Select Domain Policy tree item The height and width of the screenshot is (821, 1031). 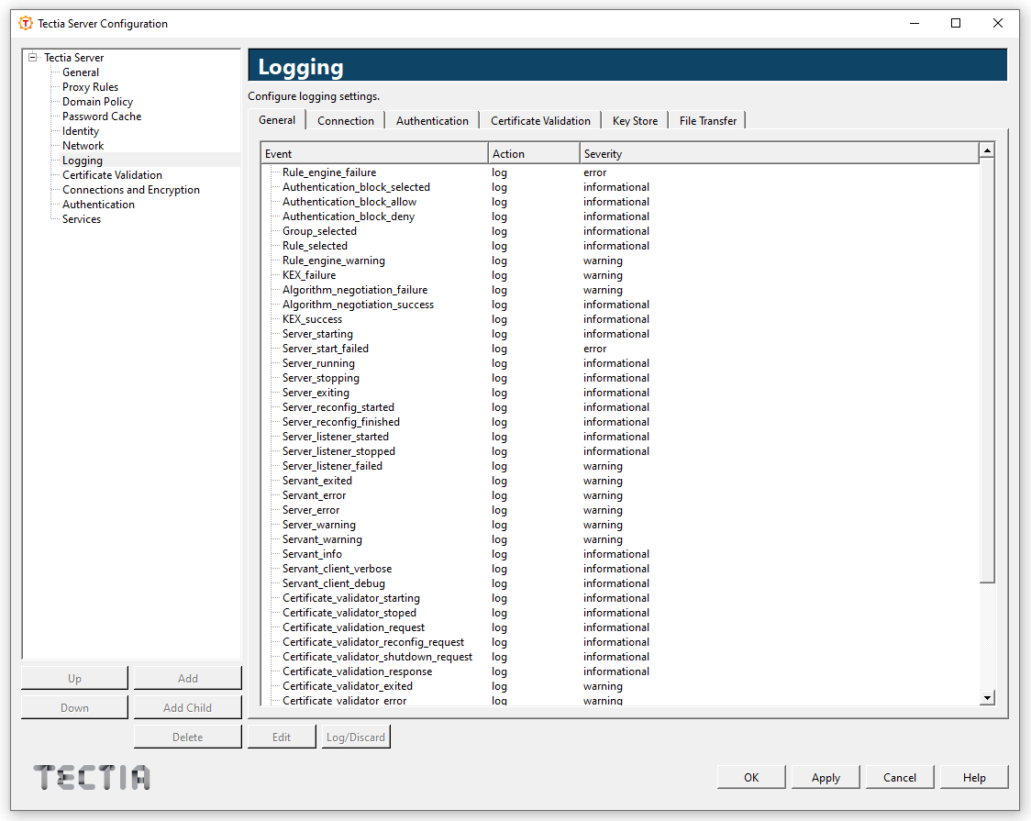click(x=97, y=102)
